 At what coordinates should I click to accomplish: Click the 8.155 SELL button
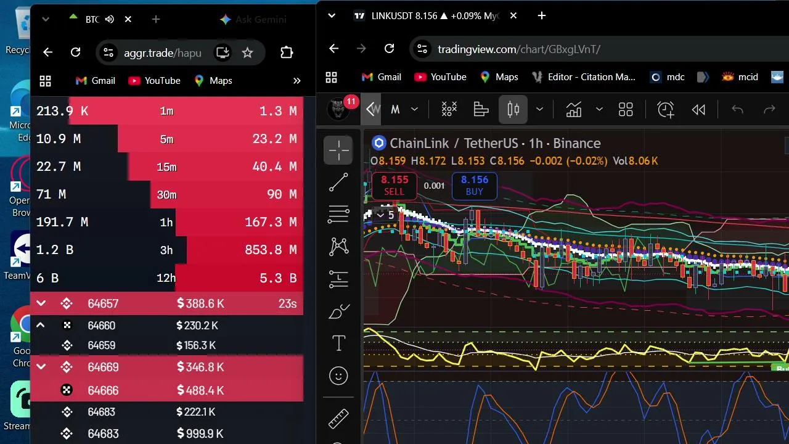click(x=394, y=186)
